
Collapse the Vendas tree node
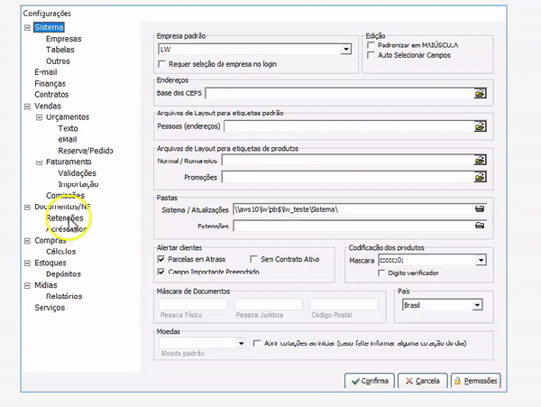click(x=28, y=106)
